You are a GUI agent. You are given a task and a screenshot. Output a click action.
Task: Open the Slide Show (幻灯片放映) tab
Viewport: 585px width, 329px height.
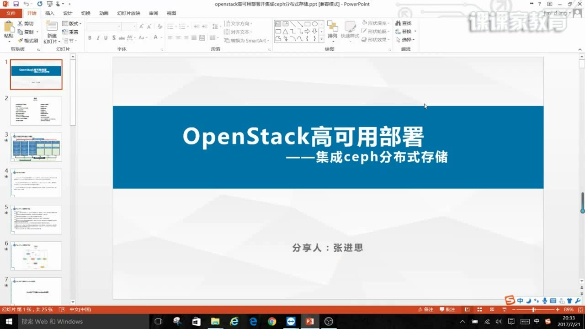(x=128, y=13)
